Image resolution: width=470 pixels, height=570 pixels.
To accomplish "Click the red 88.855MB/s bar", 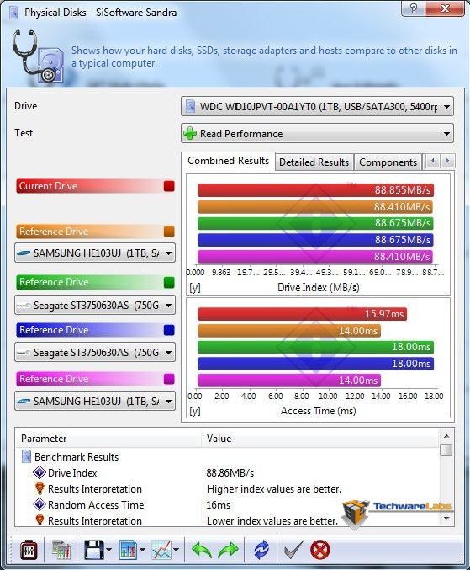I will (x=315, y=190).
